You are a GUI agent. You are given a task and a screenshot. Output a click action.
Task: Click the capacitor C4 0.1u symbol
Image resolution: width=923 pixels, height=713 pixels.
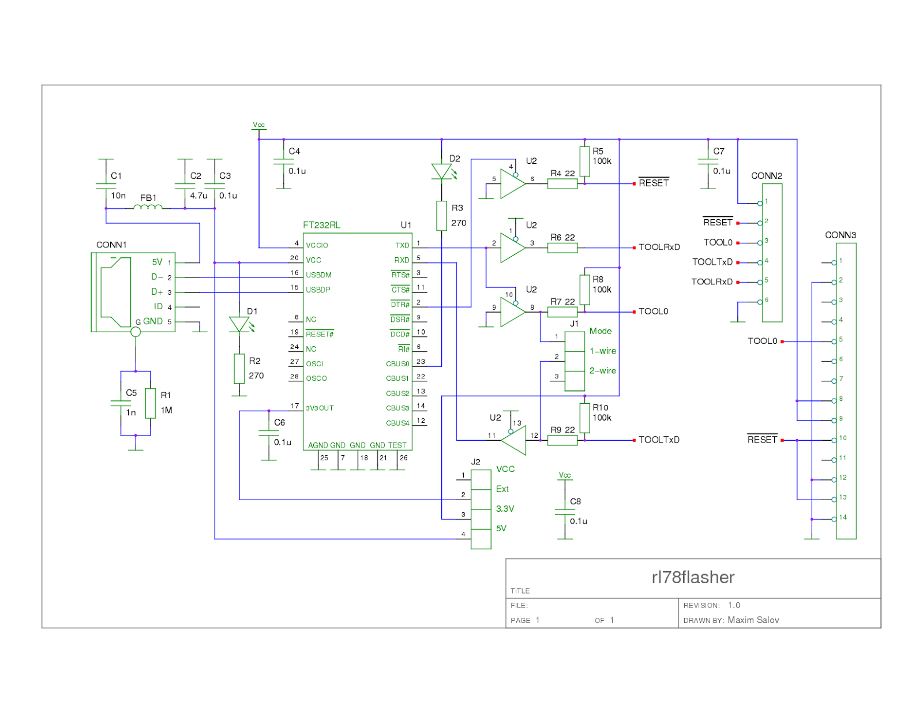click(x=283, y=162)
